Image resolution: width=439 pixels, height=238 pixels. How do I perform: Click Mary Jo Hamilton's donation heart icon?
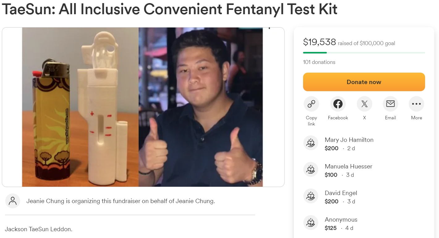pyautogui.click(x=311, y=143)
